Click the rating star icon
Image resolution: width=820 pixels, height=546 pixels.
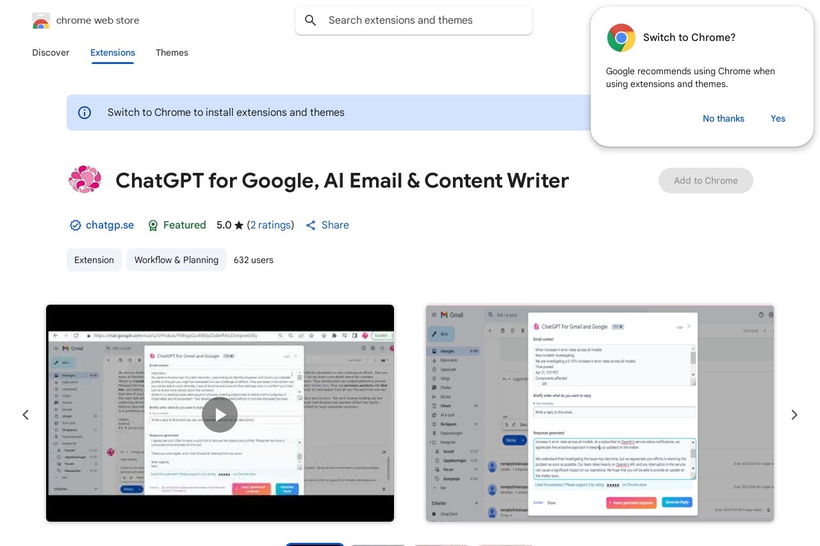point(239,225)
